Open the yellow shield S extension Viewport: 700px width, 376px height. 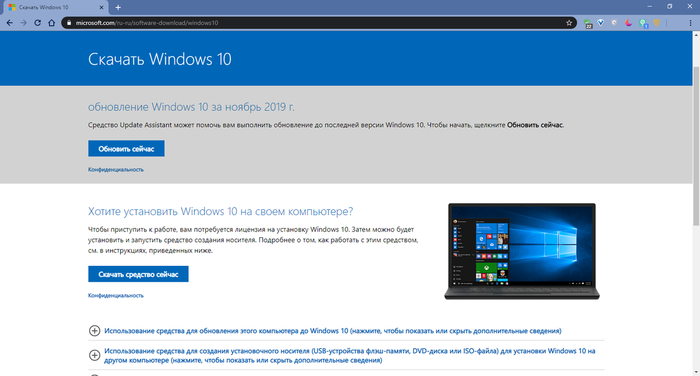click(656, 23)
